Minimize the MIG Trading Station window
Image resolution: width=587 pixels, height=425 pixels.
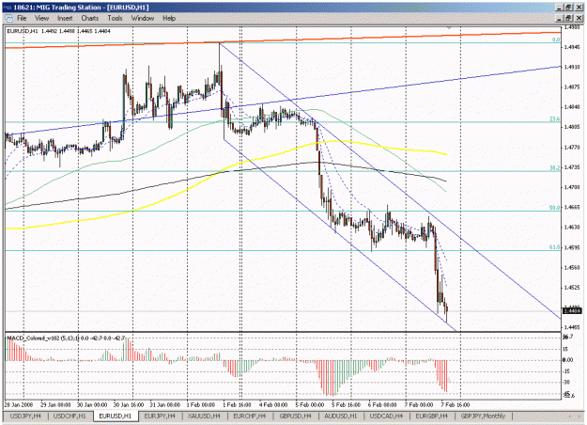[560, 8]
